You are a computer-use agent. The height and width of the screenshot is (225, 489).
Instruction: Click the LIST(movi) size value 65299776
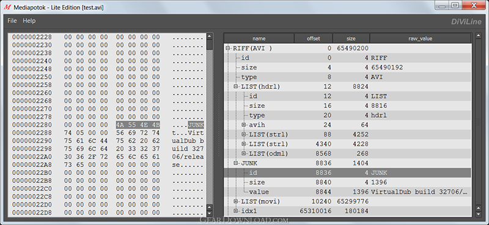(353, 201)
